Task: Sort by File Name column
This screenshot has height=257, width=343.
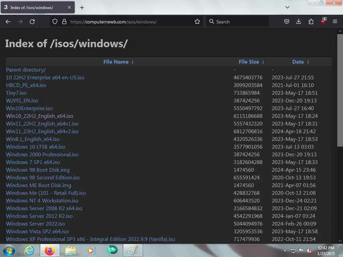Action: [x=119, y=62]
